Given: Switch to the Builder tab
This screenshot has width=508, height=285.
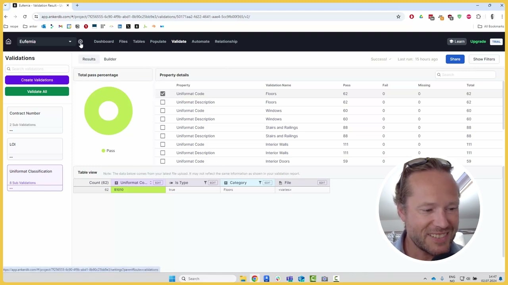Looking at the screenshot, I should click(x=110, y=59).
